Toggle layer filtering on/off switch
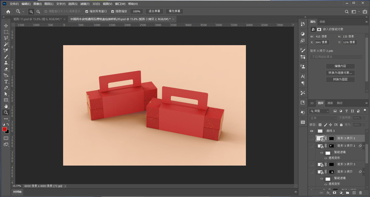Viewport: 370px width, 197px height. click(365, 111)
